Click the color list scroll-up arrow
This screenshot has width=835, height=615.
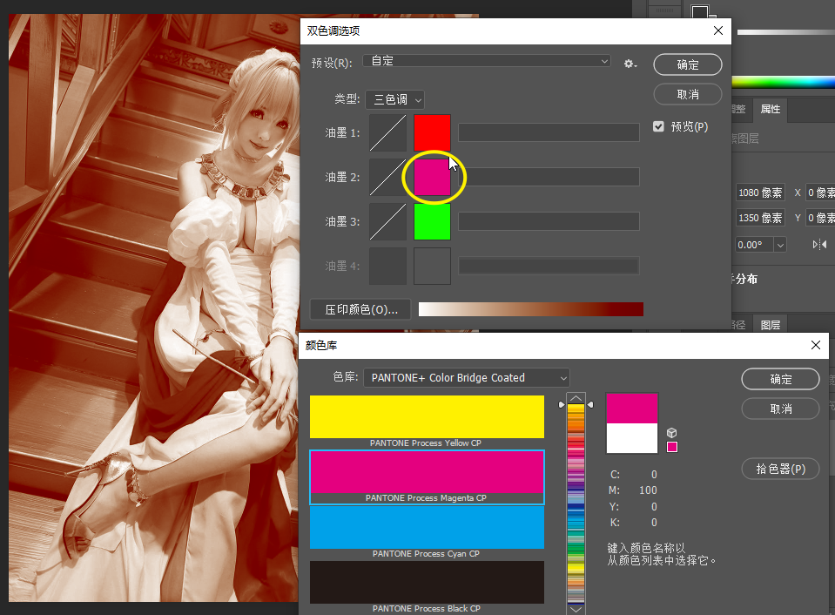[576, 398]
